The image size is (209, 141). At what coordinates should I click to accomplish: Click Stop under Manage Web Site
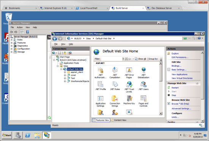click(174, 95)
